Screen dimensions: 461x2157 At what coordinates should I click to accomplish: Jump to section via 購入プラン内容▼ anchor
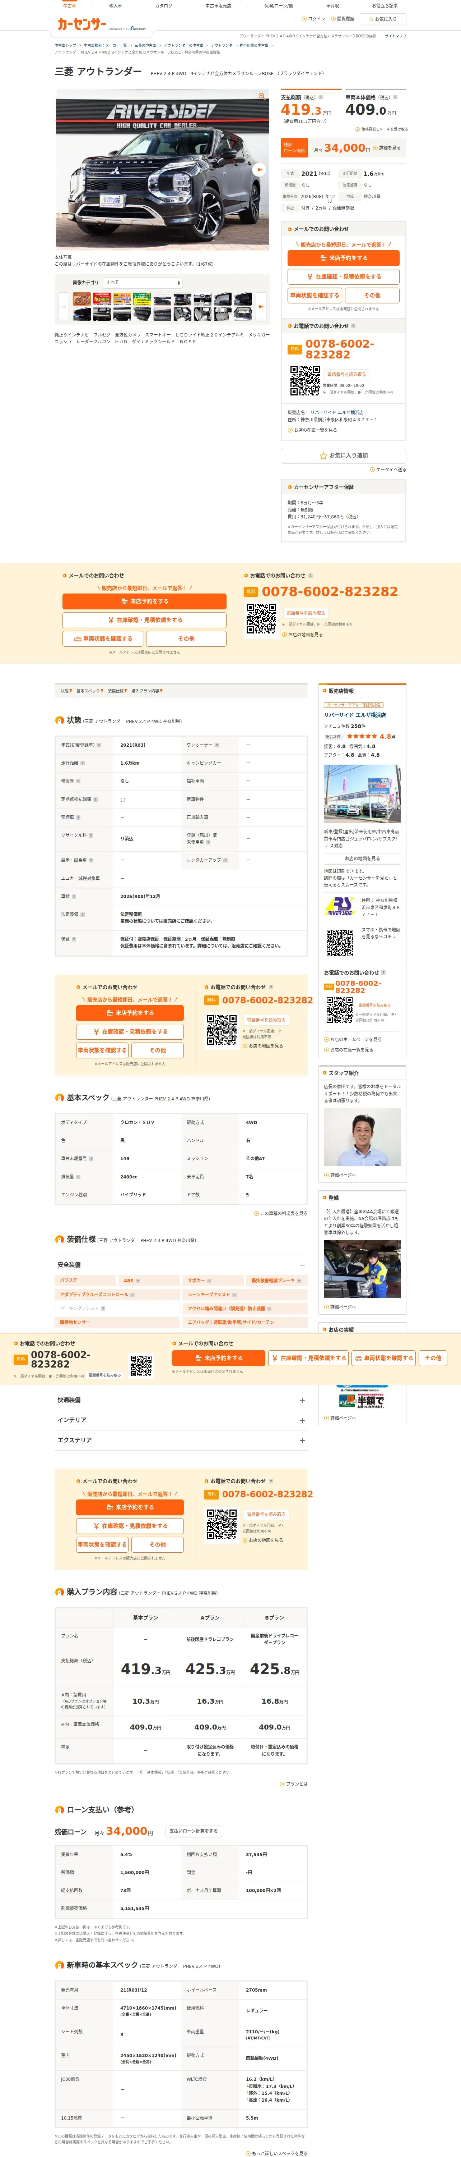pyautogui.click(x=147, y=692)
